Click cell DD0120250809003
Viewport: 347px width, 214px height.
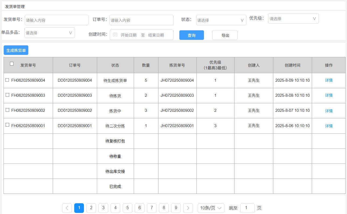point(75,95)
